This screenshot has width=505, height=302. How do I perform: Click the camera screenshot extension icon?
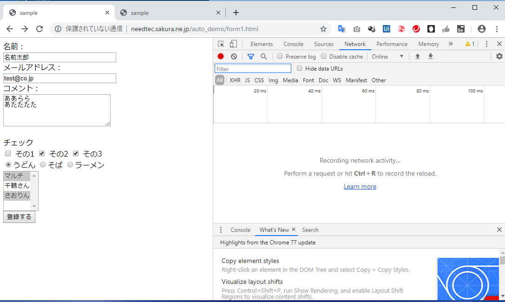356,29
